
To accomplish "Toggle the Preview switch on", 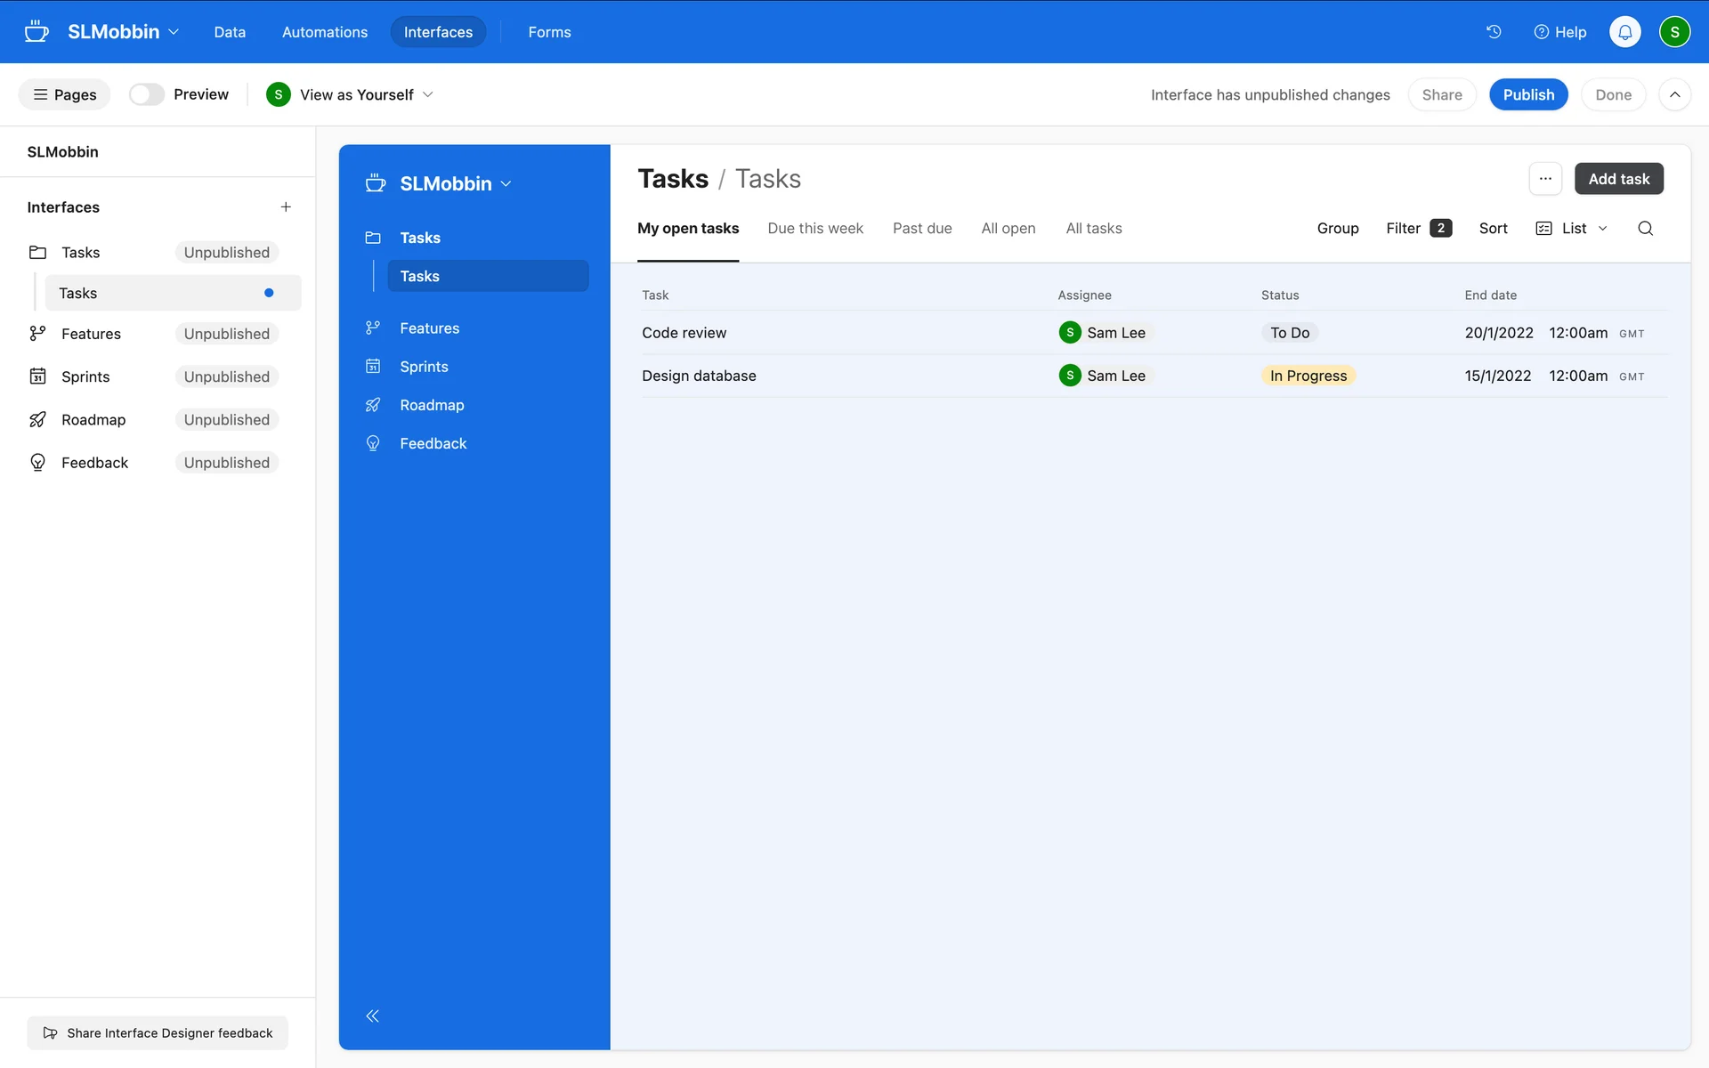I will tap(147, 94).
